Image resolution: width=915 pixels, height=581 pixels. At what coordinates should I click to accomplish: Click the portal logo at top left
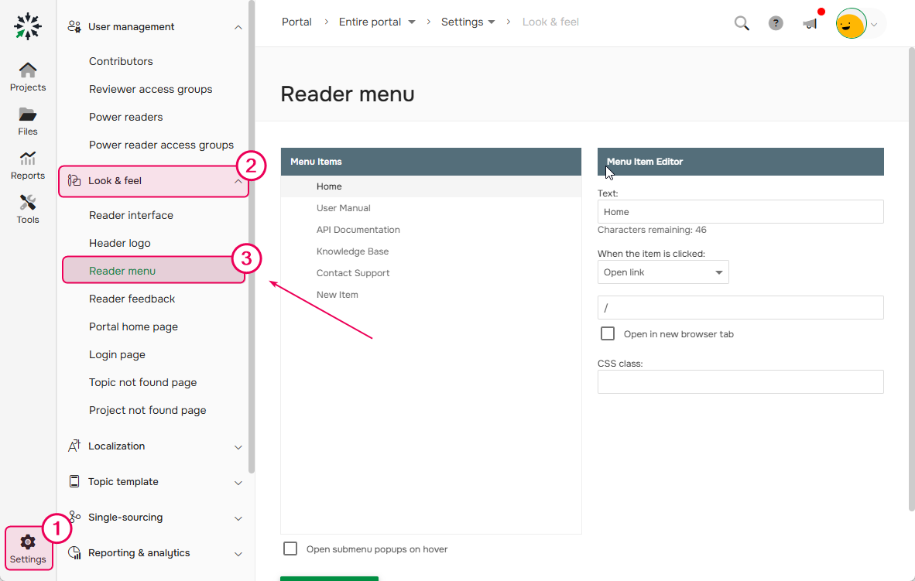pyautogui.click(x=28, y=26)
